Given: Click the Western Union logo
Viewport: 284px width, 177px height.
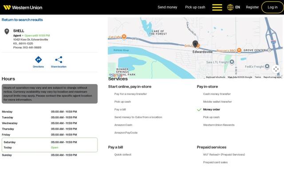Looking at the screenshot, I should [23, 8].
